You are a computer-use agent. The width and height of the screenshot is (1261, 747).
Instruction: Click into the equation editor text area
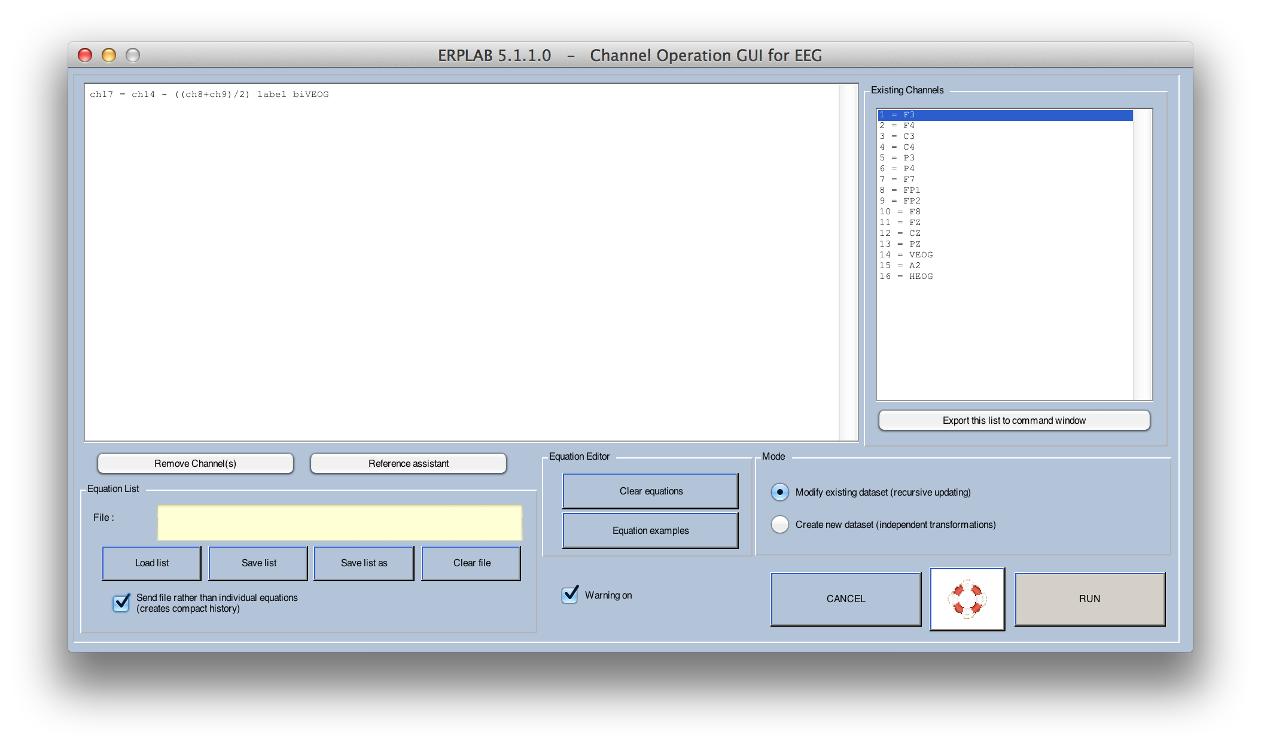(461, 263)
